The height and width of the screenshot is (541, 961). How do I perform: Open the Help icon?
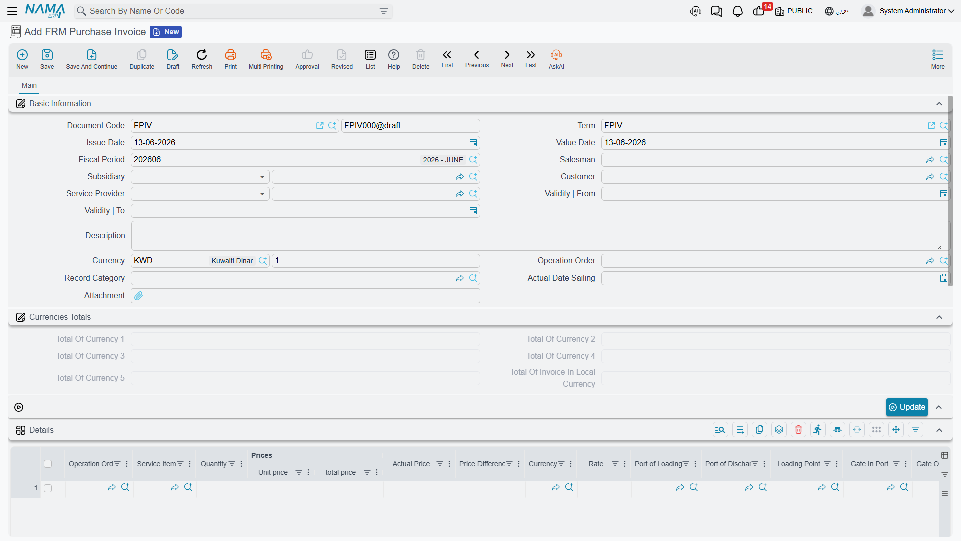[394, 59]
